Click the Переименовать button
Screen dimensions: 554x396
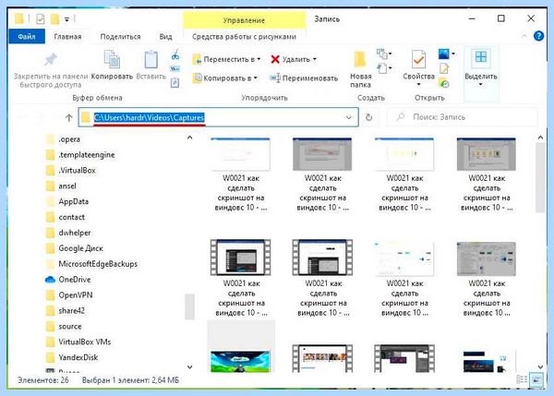tap(304, 78)
